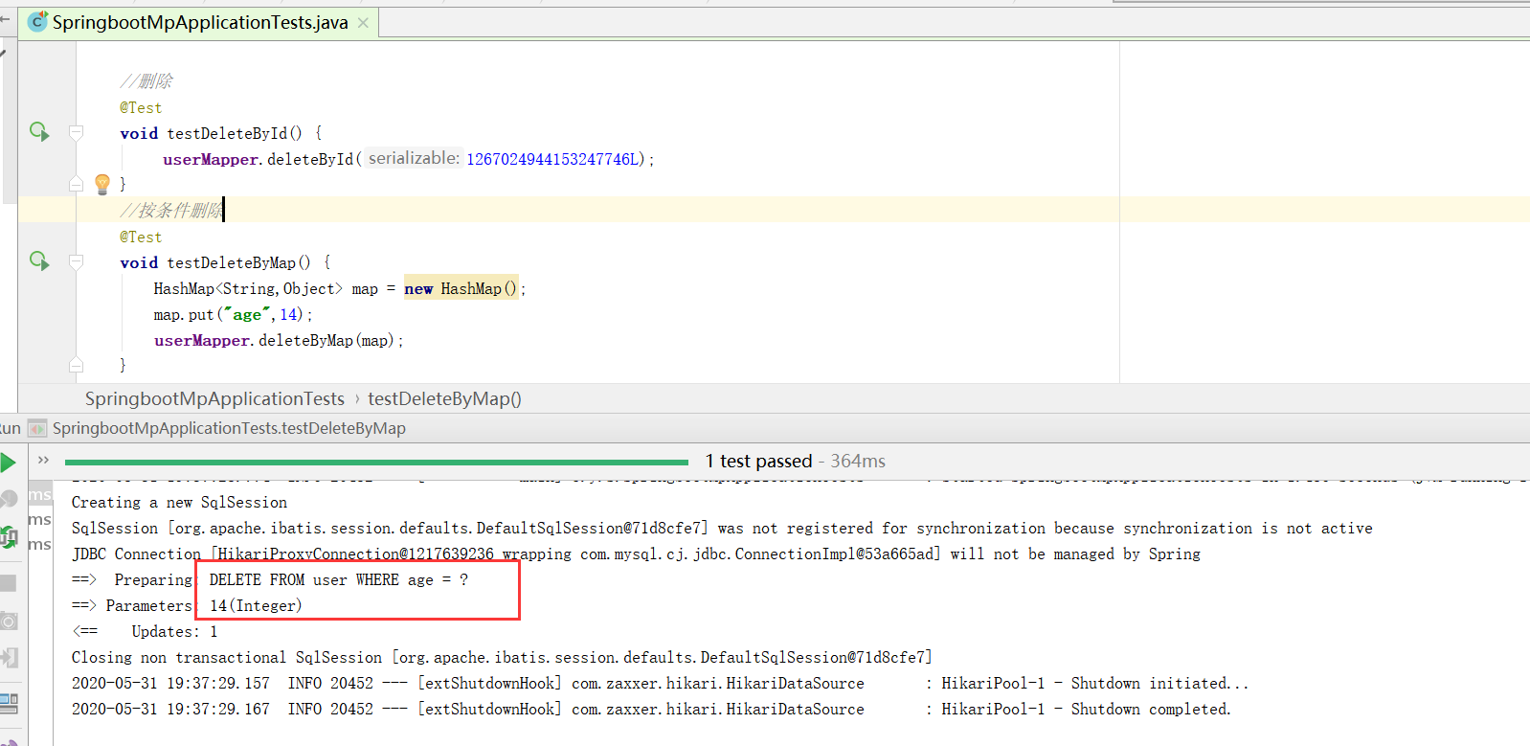Click '14(Integer)' parameter in console
Image resolution: width=1530 pixels, height=746 pixels.
click(256, 605)
